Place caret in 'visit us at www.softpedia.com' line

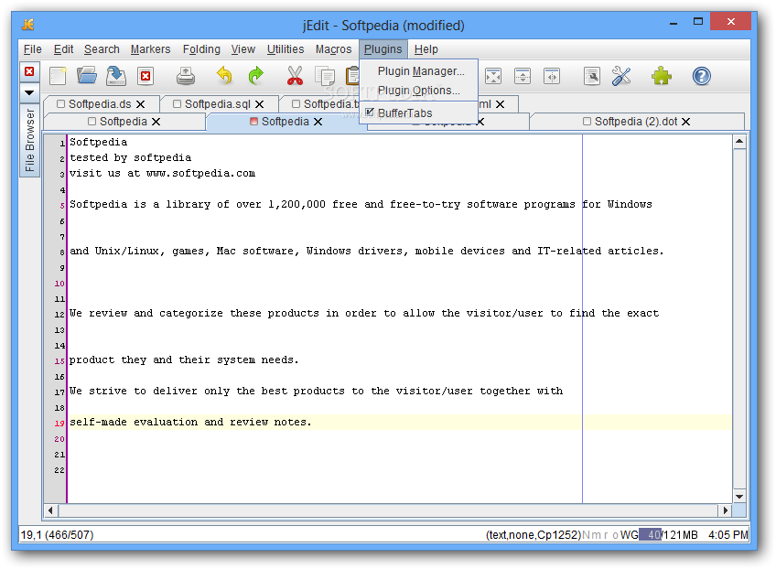point(162,173)
